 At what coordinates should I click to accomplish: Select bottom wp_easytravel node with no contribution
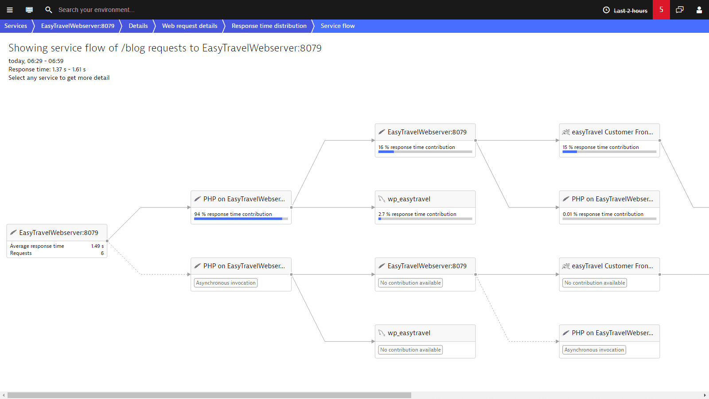(425, 341)
